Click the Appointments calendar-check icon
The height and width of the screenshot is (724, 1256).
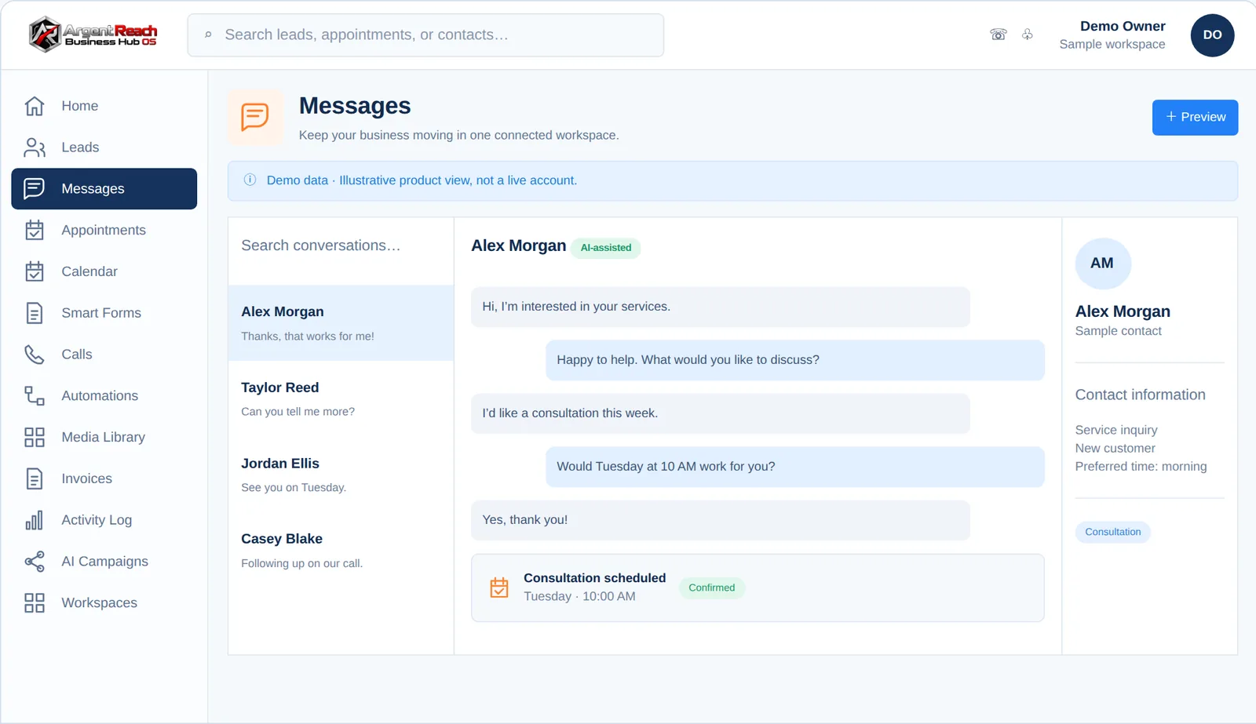coord(35,230)
